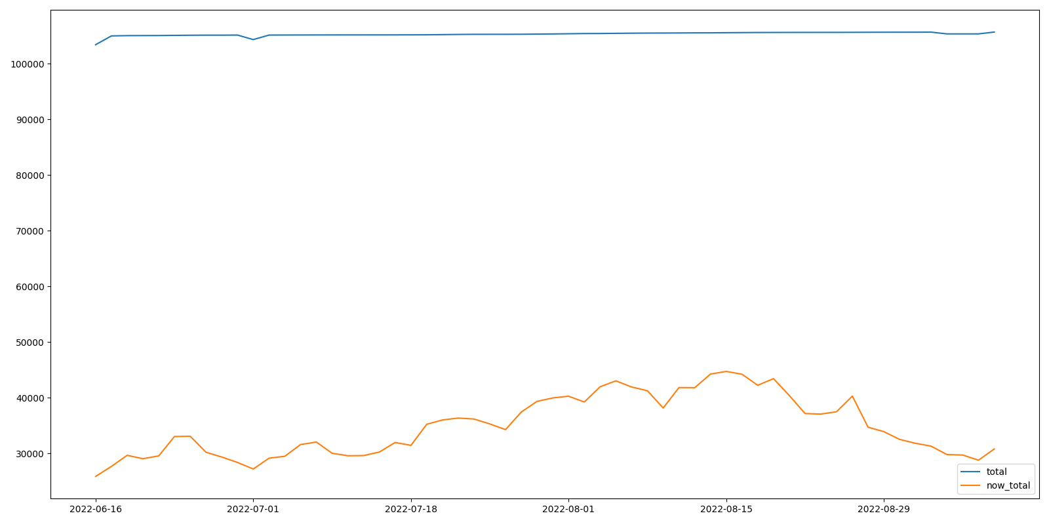1049x524 pixels.
Task: Click the y-axis label 90000
Action: pyautogui.click(x=30, y=120)
